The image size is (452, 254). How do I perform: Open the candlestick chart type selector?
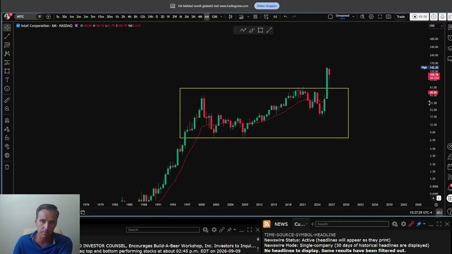231,17
